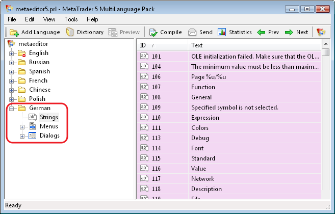
Task: Open the Statistics bar chart icon
Action: tap(222, 32)
